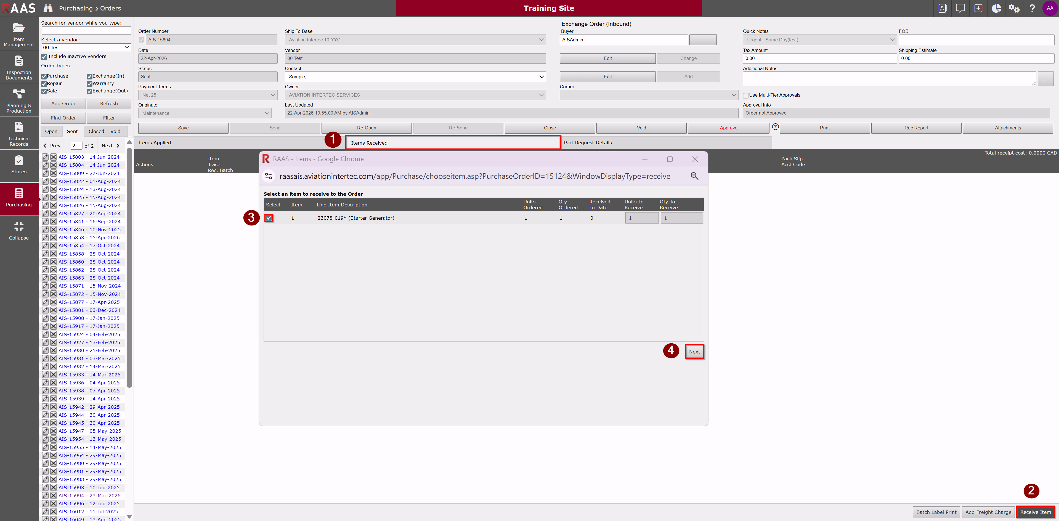Open Item Management in the sidebar

pyautogui.click(x=19, y=34)
